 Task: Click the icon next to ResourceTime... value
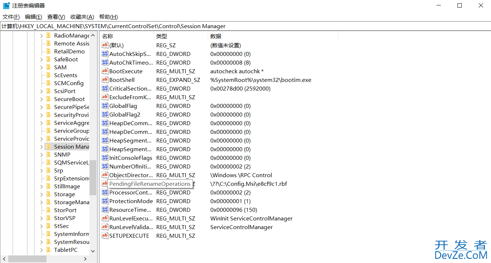105,210
